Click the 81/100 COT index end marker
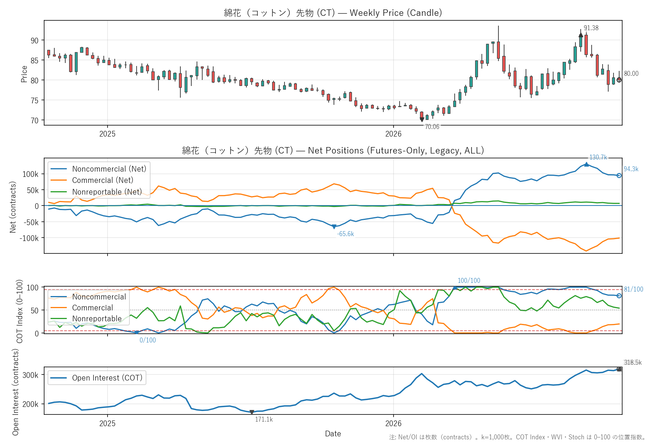Image resolution: width=652 pixels, height=445 pixels. [x=619, y=296]
